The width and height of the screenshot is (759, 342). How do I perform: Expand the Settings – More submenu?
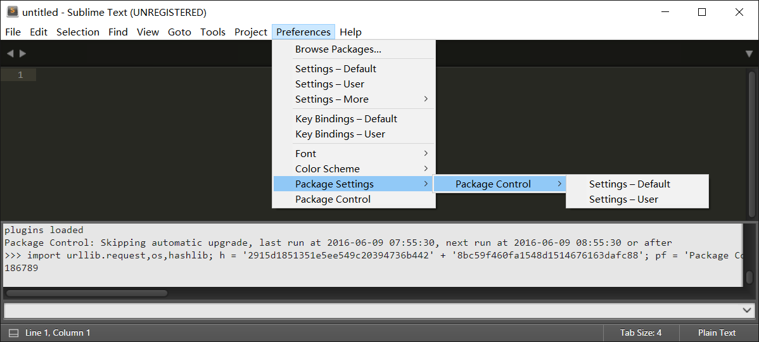pyautogui.click(x=354, y=99)
